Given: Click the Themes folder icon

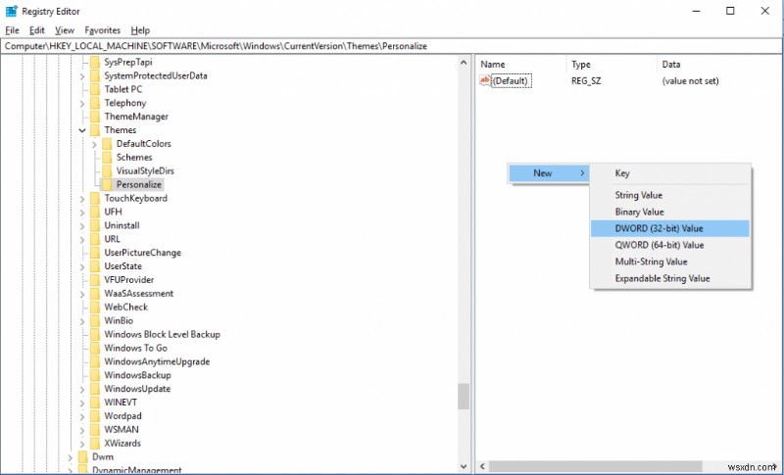Looking at the screenshot, I should [x=95, y=130].
